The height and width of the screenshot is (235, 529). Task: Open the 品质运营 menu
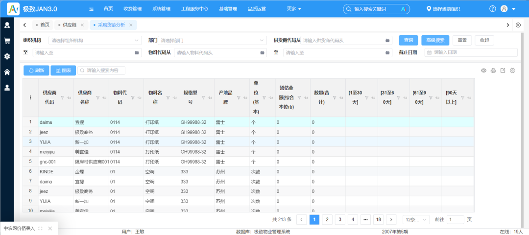(257, 9)
